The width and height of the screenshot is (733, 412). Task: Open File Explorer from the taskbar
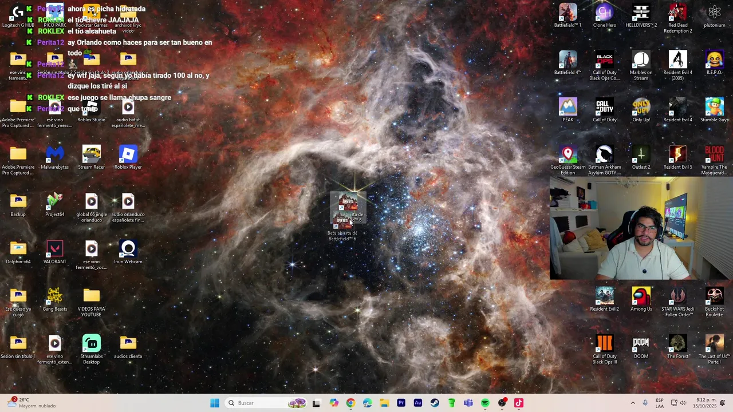(384, 403)
